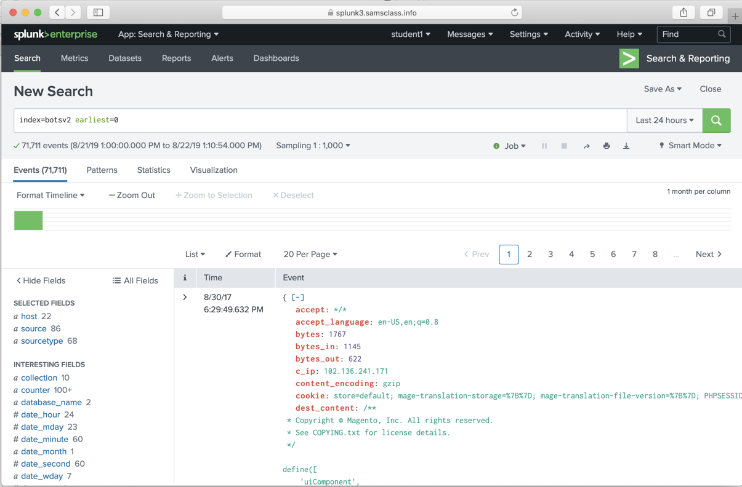Open the sourcetype selected field
Screen dimensions: 742x487
pyautogui.click(x=42, y=341)
